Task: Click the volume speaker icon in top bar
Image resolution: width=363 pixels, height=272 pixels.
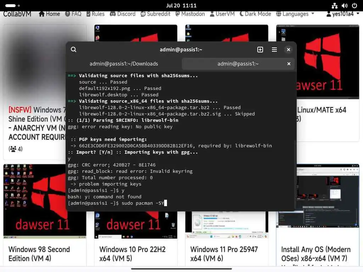Action: [345, 6]
